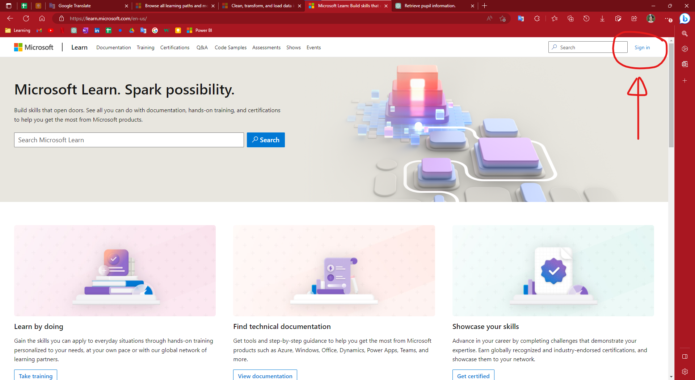Open Gmail from the favorites bar
This screenshot has height=380, width=695.
(39, 30)
